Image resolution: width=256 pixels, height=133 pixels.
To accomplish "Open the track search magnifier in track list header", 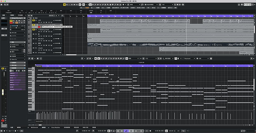I will point(62,16).
